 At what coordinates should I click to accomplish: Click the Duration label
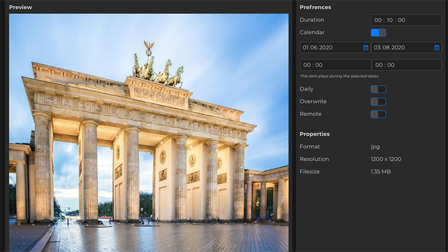pos(312,20)
